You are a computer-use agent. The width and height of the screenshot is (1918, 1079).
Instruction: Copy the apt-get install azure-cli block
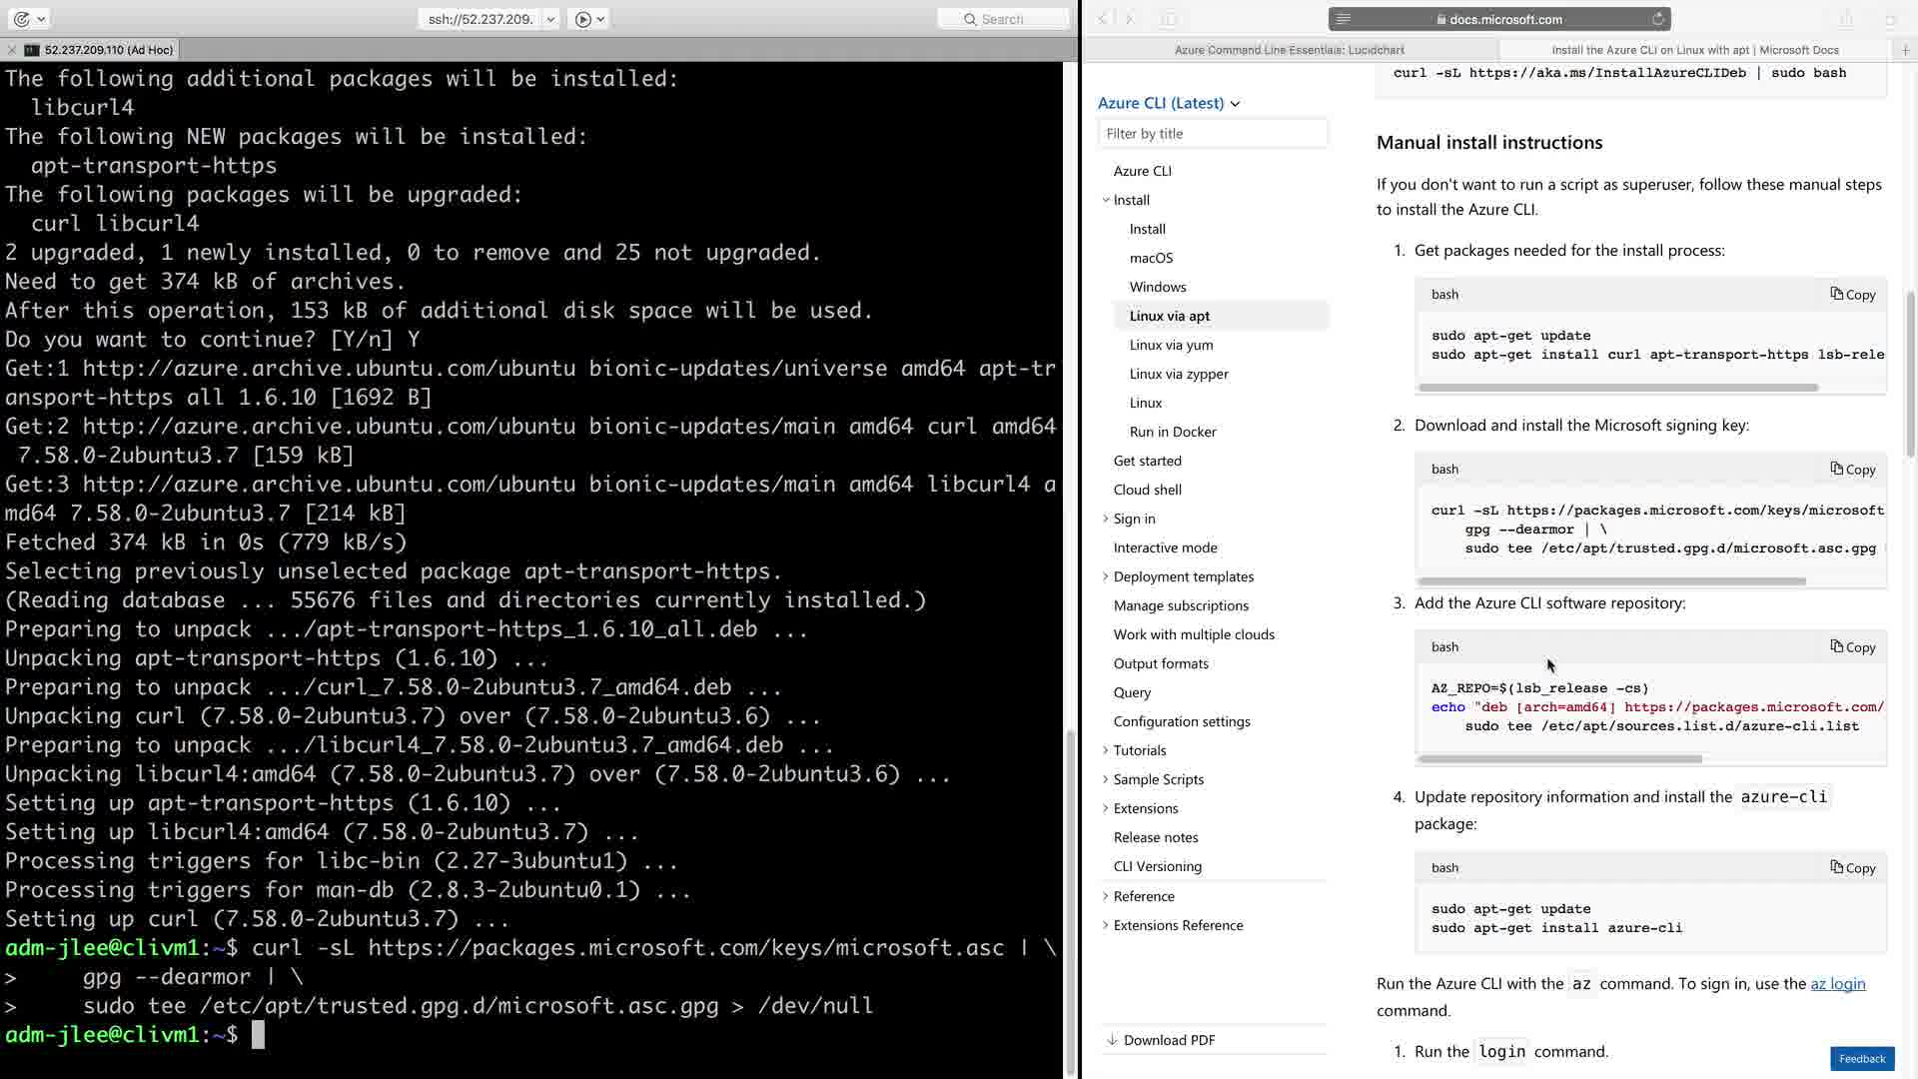1852,867
